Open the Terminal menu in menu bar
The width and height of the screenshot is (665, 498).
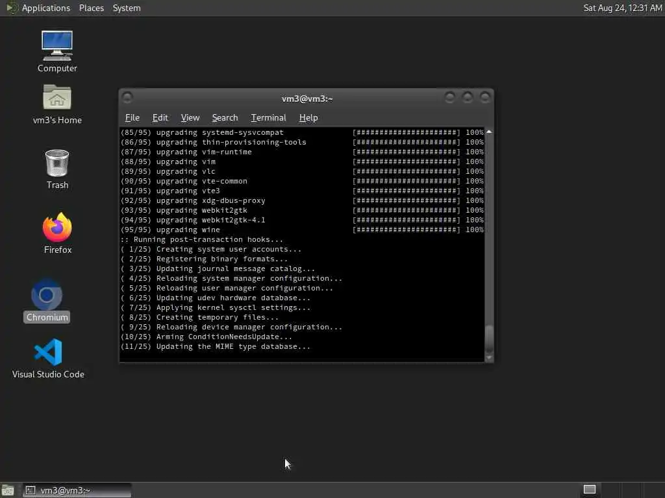268,118
